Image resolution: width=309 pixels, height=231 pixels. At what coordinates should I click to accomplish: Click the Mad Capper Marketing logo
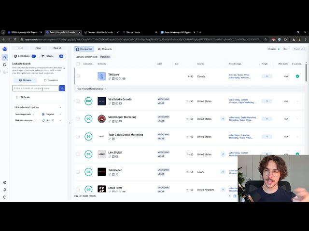click(102, 119)
